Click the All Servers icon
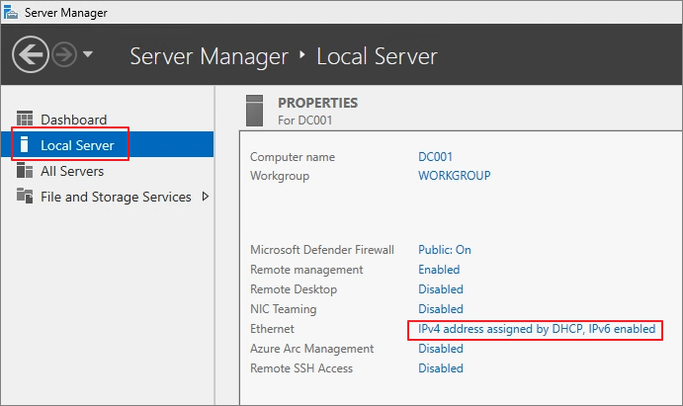 click(x=25, y=171)
